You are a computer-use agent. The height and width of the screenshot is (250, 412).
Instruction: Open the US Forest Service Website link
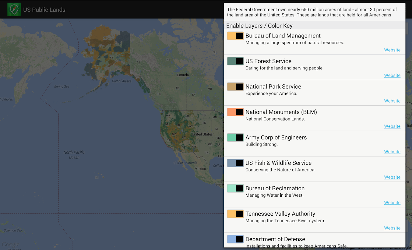pyautogui.click(x=392, y=76)
